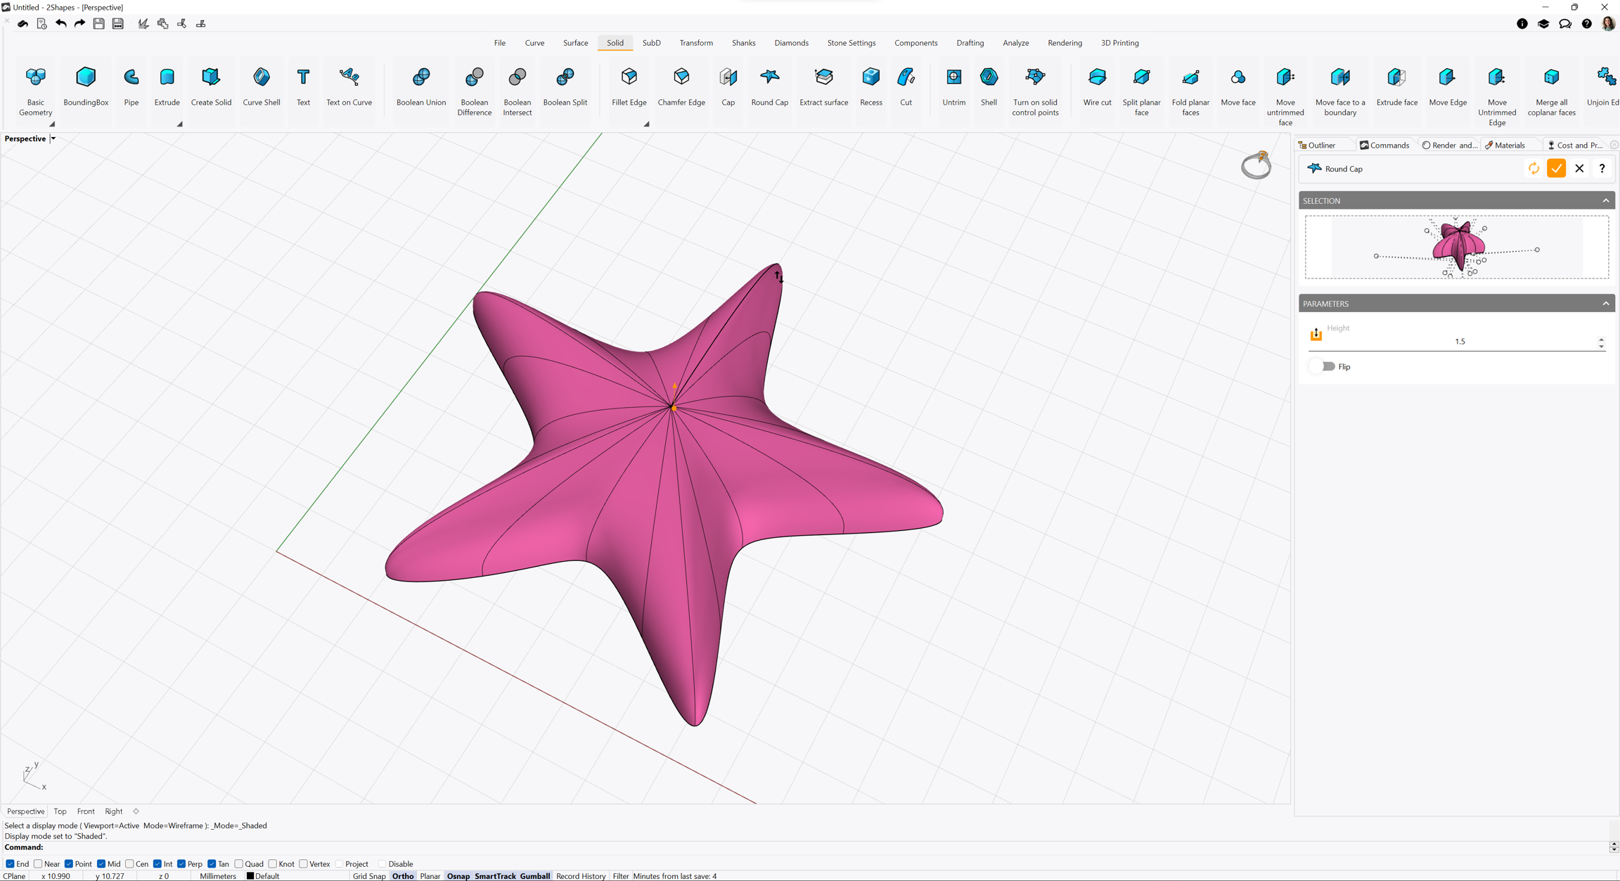Uncheck the Mid osnap checkbox
This screenshot has height=881, width=1620.
[101, 864]
